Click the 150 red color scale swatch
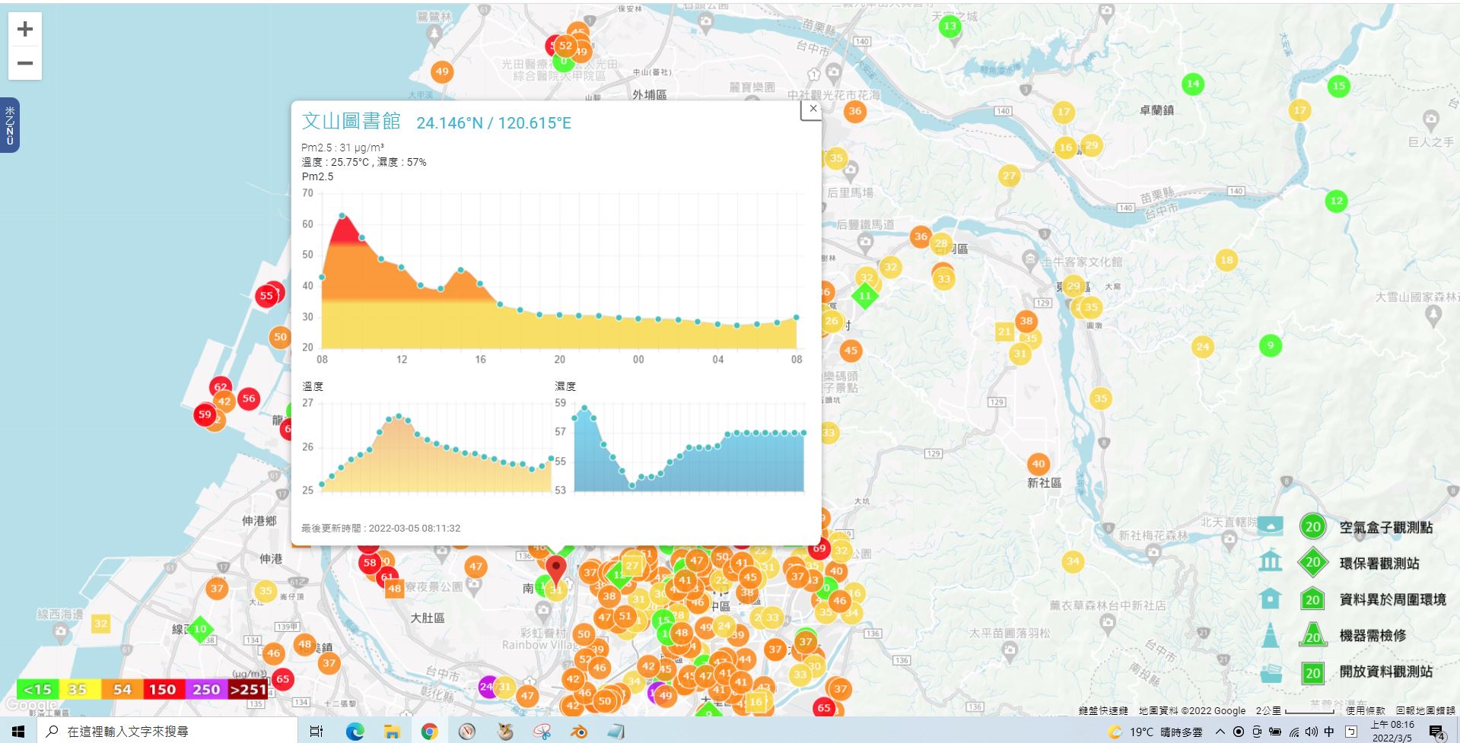The width and height of the screenshot is (1460, 743). coord(163,689)
